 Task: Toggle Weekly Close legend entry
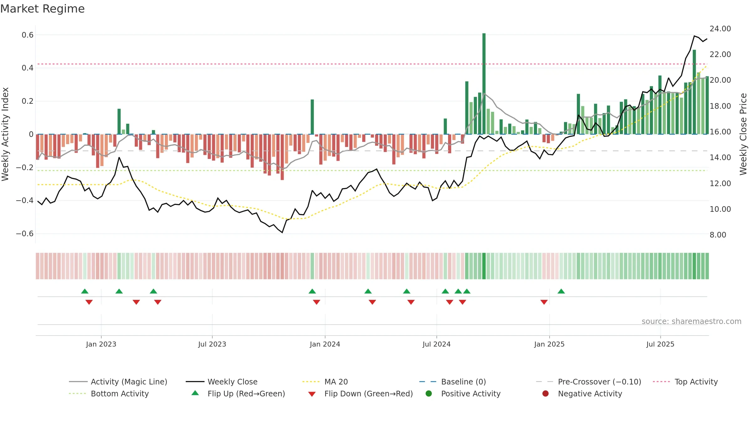click(222, 382)
